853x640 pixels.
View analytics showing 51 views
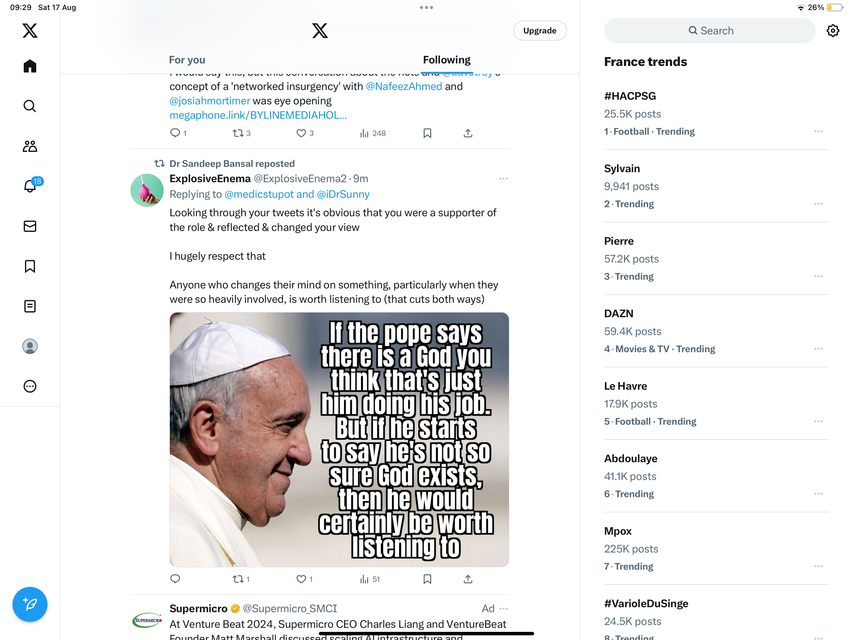click(x=369, y=579)
